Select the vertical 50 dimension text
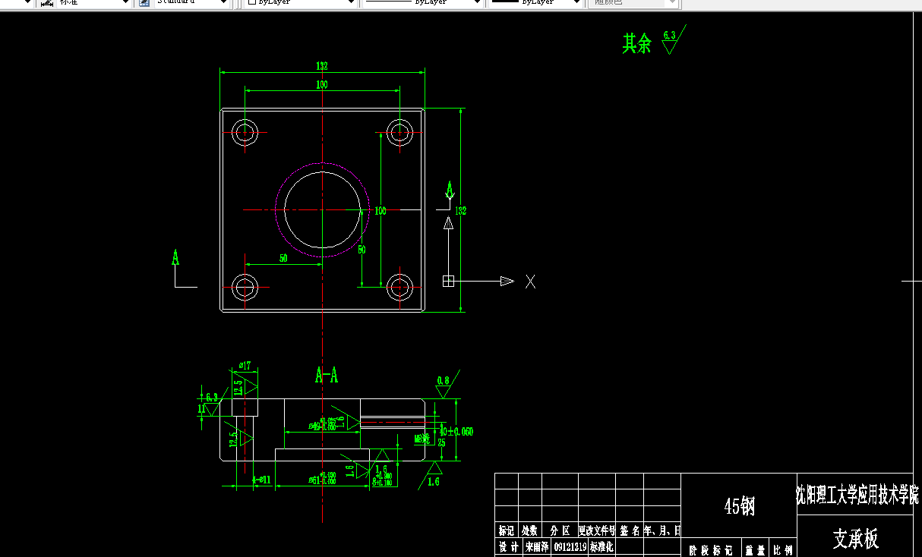The image size is (922, 557). (x=362, y=249)
